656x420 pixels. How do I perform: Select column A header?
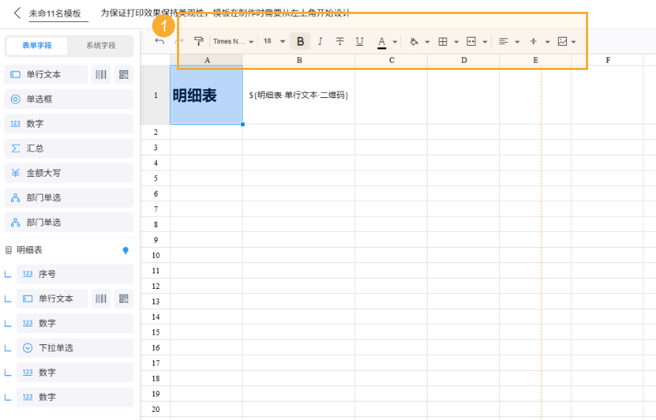click(x=206, y=60)
